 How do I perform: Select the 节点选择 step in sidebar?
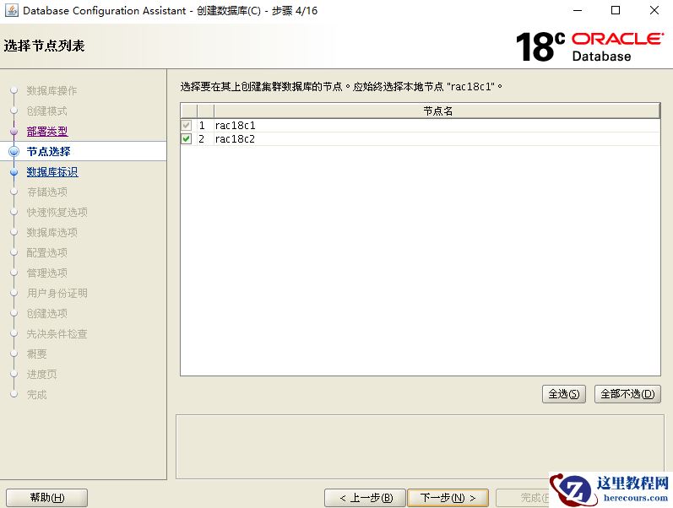[48, 151]
